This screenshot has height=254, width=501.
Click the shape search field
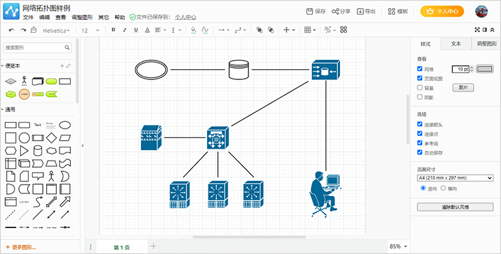coord(37,48)
